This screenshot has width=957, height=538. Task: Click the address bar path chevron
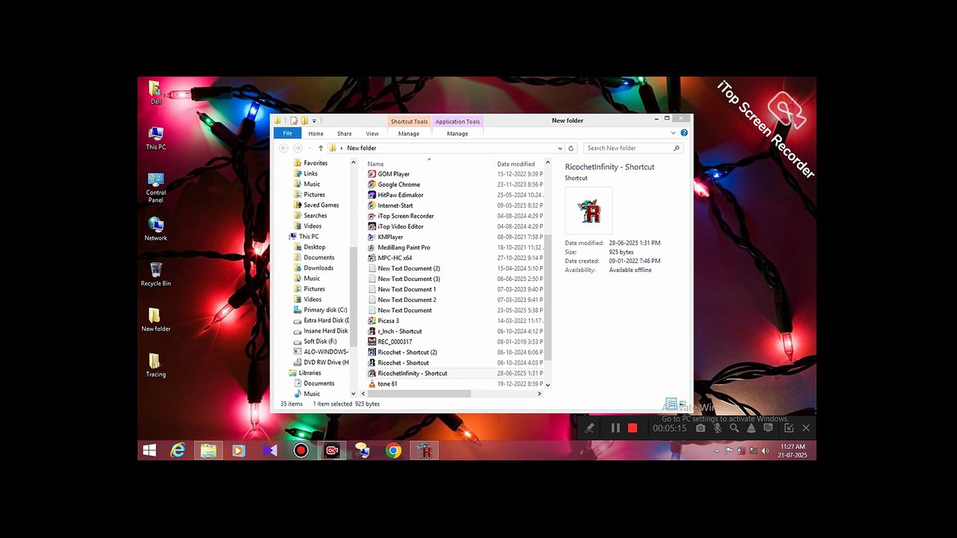(342, 148)
